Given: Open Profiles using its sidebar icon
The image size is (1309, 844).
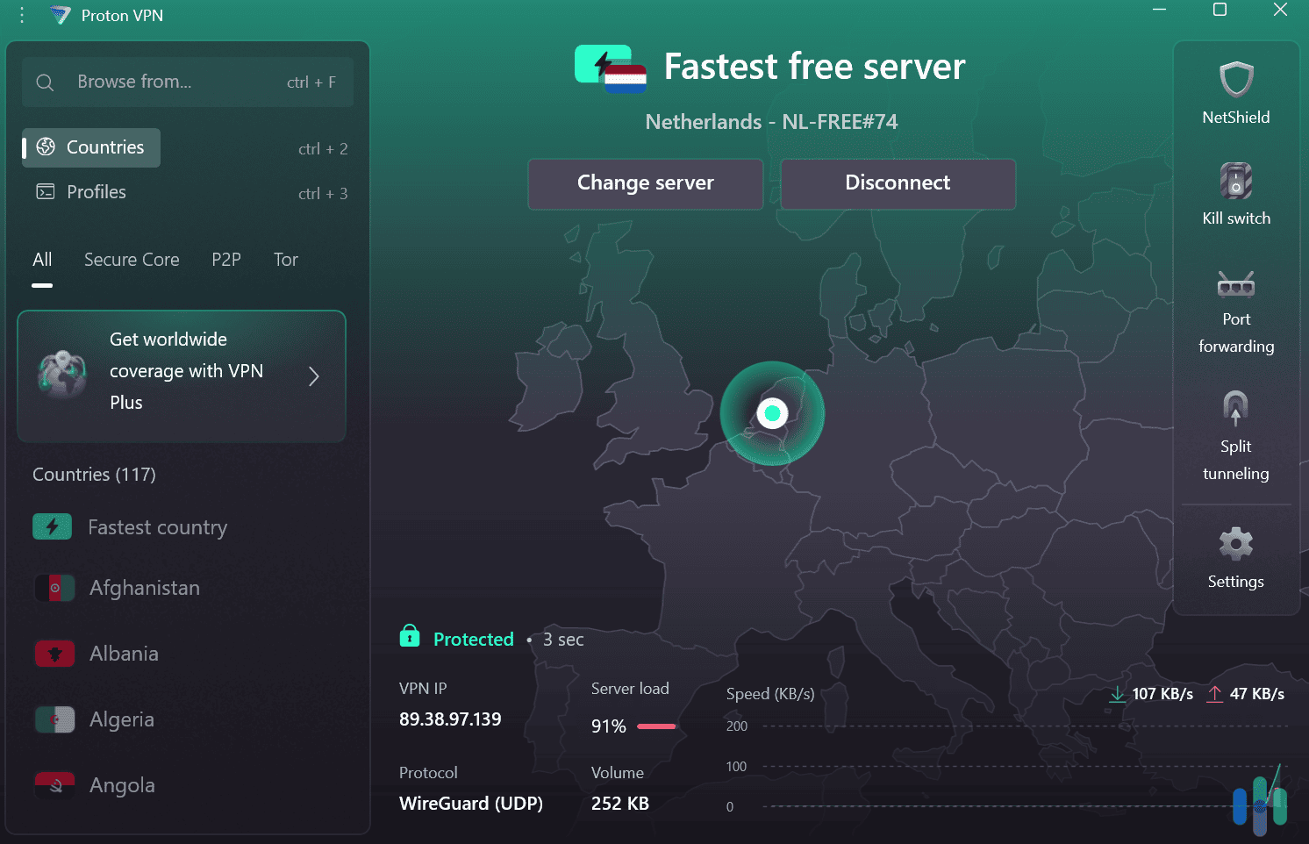Looking at the screenshot, I should pyautogui.click(x=45, y=191).
